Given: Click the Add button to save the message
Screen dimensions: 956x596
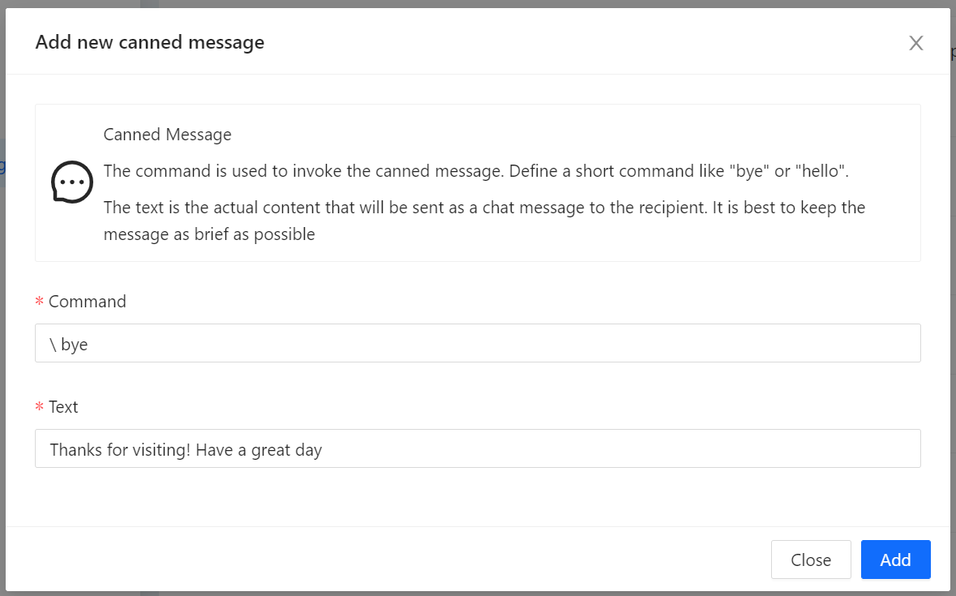Looking at the screenshot, I should tap(895, 560).
